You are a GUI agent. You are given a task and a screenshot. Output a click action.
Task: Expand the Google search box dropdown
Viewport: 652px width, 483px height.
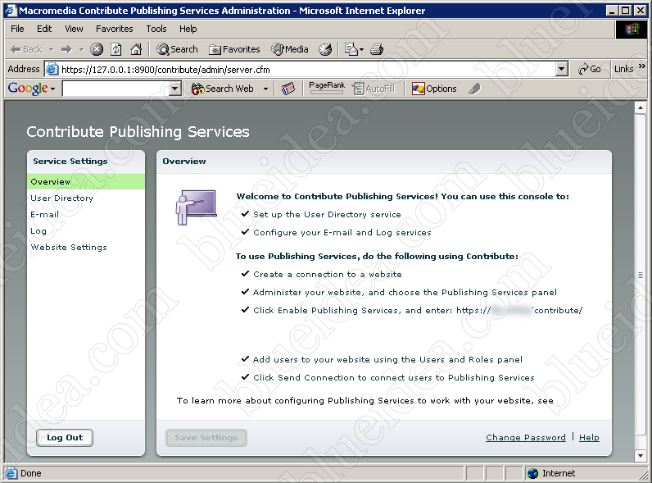(x=175, y=89)
